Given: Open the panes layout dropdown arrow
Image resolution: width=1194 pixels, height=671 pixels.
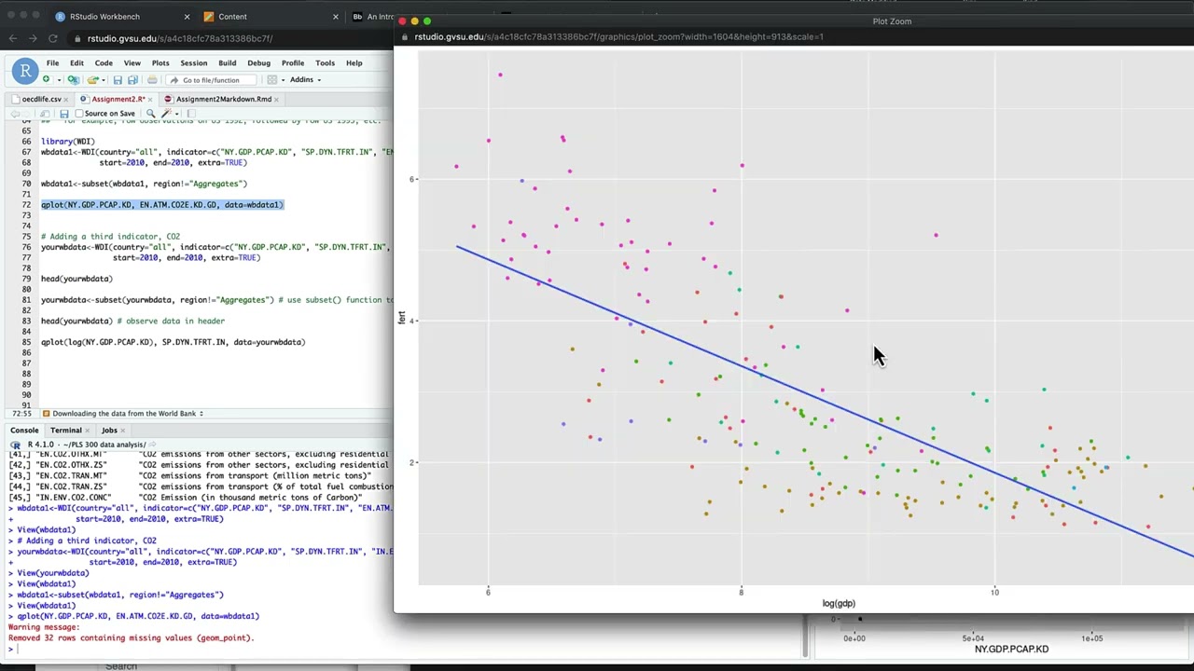Looking at the screenshot, I should 284,80.
